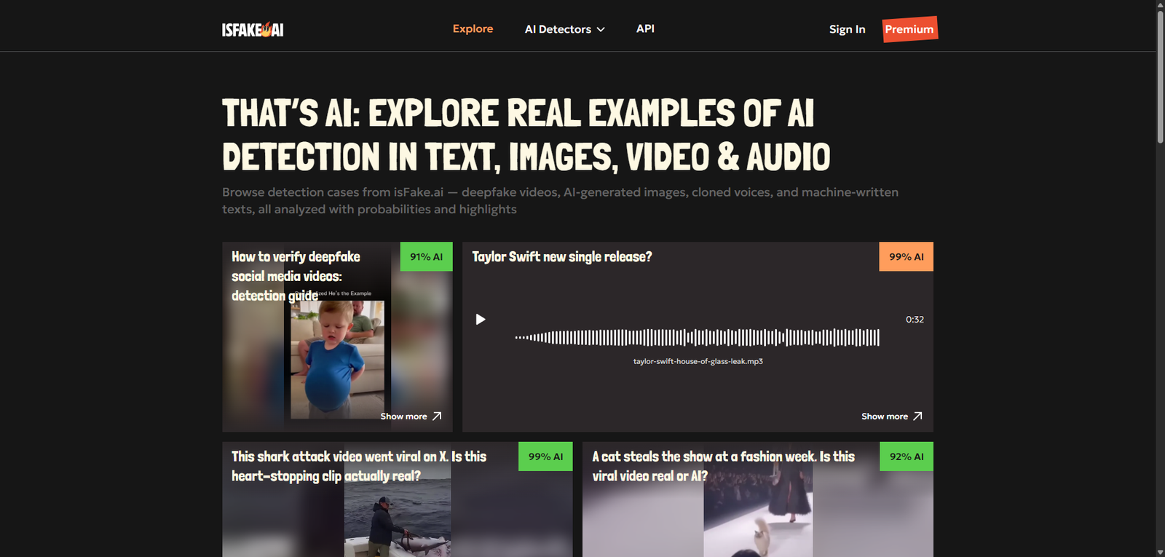Seek within the audio waveform track
The image size is (1165, 557).
697,338
